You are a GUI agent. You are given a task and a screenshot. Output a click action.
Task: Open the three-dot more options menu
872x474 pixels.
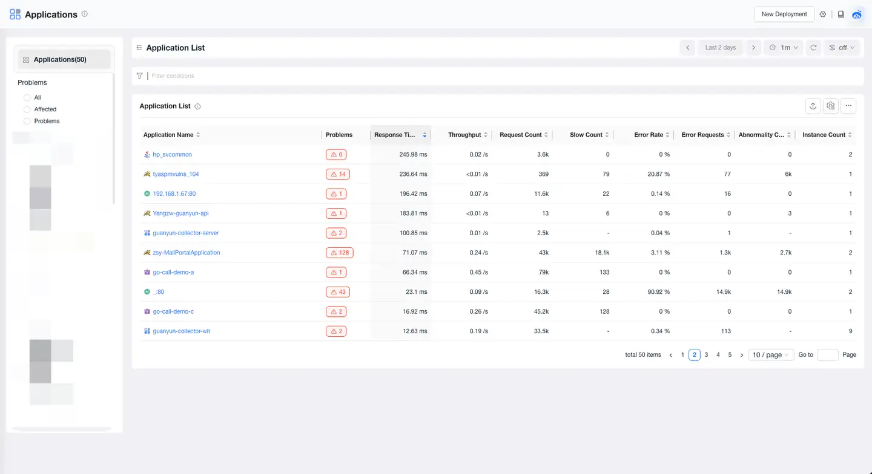(848, 106)
